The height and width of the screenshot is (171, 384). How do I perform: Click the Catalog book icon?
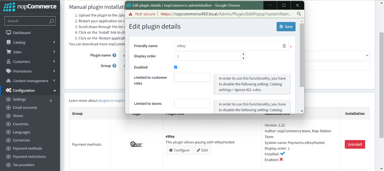(9, 42)
